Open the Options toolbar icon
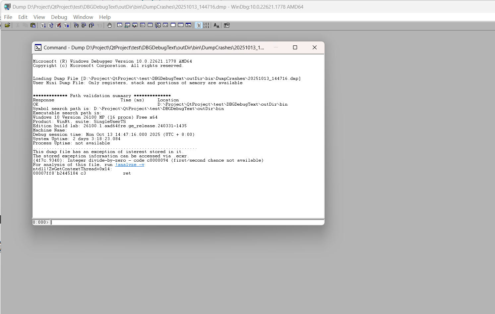The height and width of the screenshot is (314, 495). pos(227,25)
